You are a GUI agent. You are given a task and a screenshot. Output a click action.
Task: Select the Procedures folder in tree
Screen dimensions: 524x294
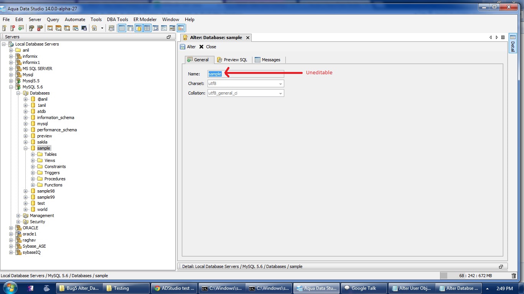pos(55,179)
